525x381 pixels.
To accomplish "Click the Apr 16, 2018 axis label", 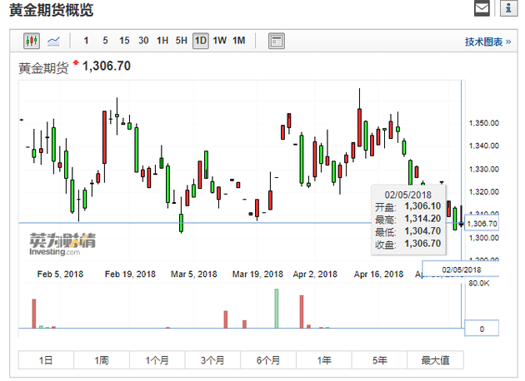I will click(378, 274).
